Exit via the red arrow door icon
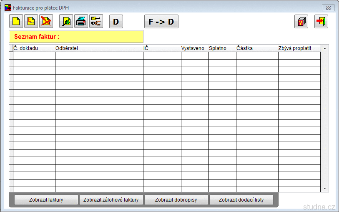This screenshot has height=212, width=339. click(x=321, y=21)
